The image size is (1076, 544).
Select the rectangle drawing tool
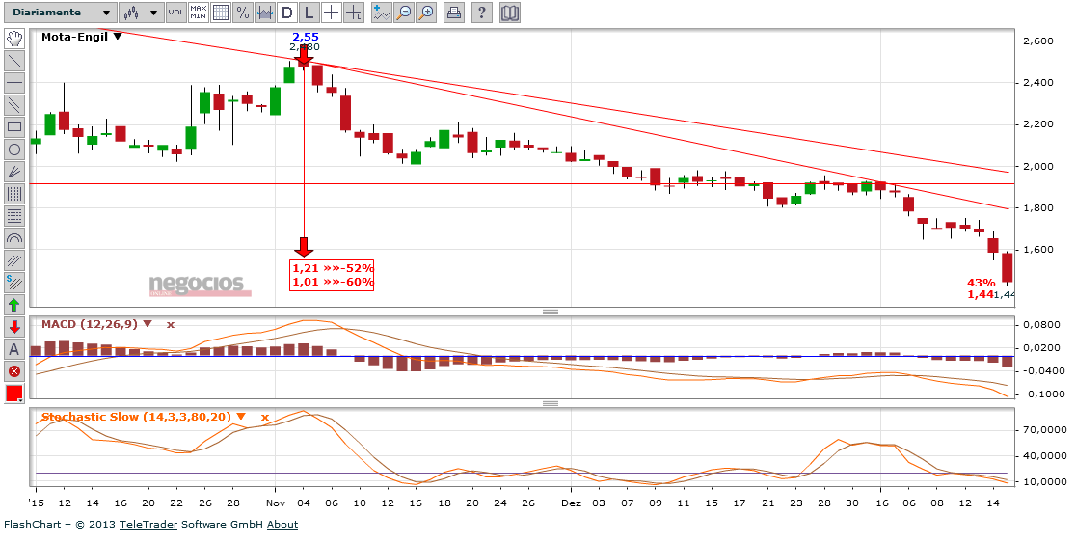click(x=14, y=127)
